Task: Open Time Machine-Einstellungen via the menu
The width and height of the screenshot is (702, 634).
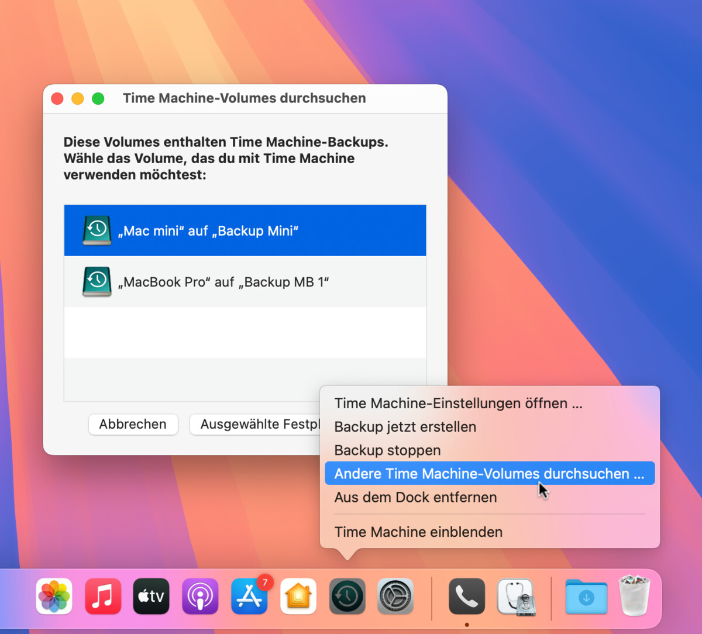Action: [458, 403]
